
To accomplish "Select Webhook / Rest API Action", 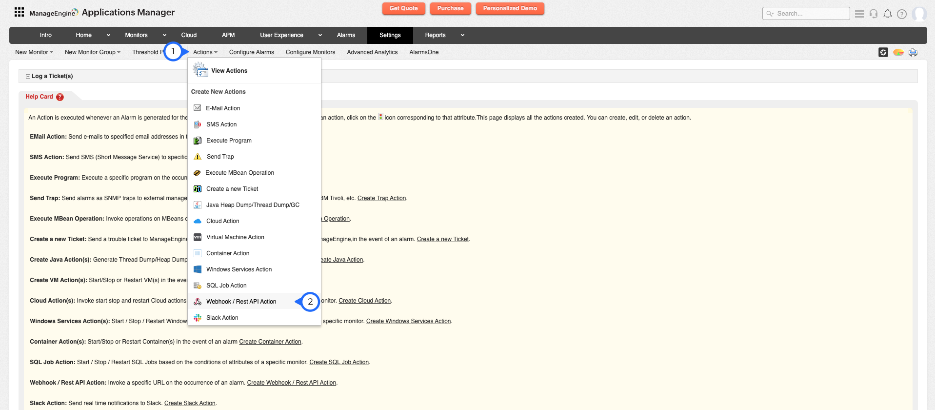I will (241, 302).
